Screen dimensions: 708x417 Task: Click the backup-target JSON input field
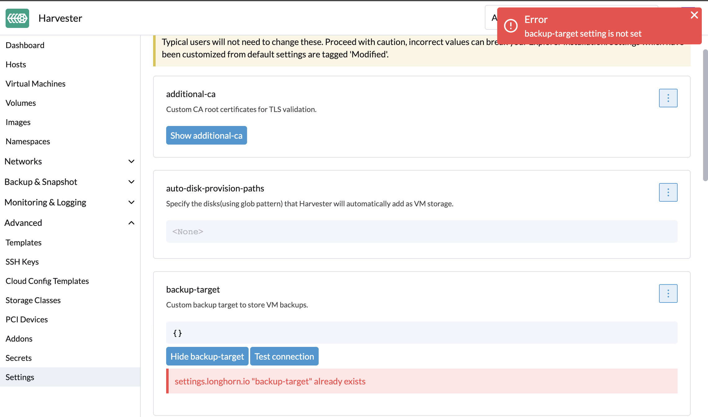pos(422,332)
